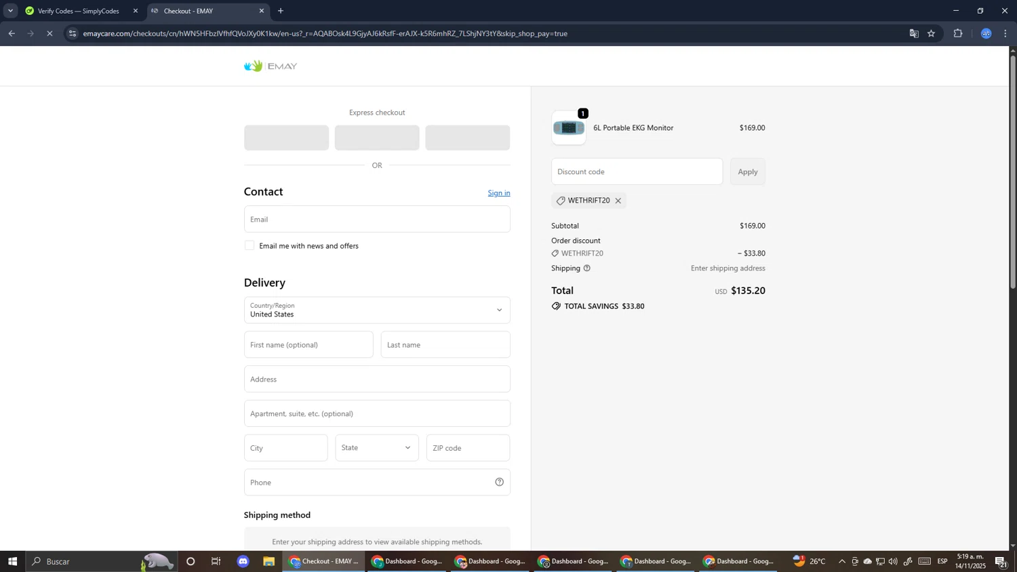
Task: Remove the WETHRIFT20 discount tag
Action: tap(618, 201)
